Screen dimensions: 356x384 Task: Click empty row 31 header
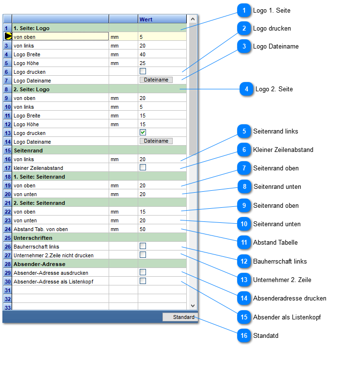[8, 290]
